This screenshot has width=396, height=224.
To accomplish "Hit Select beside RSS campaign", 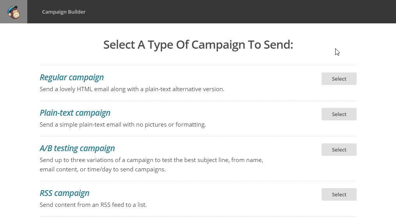I will [339, 194].
